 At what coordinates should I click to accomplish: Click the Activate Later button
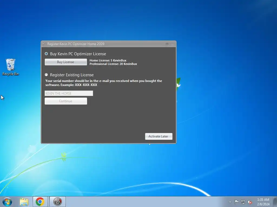159,136
